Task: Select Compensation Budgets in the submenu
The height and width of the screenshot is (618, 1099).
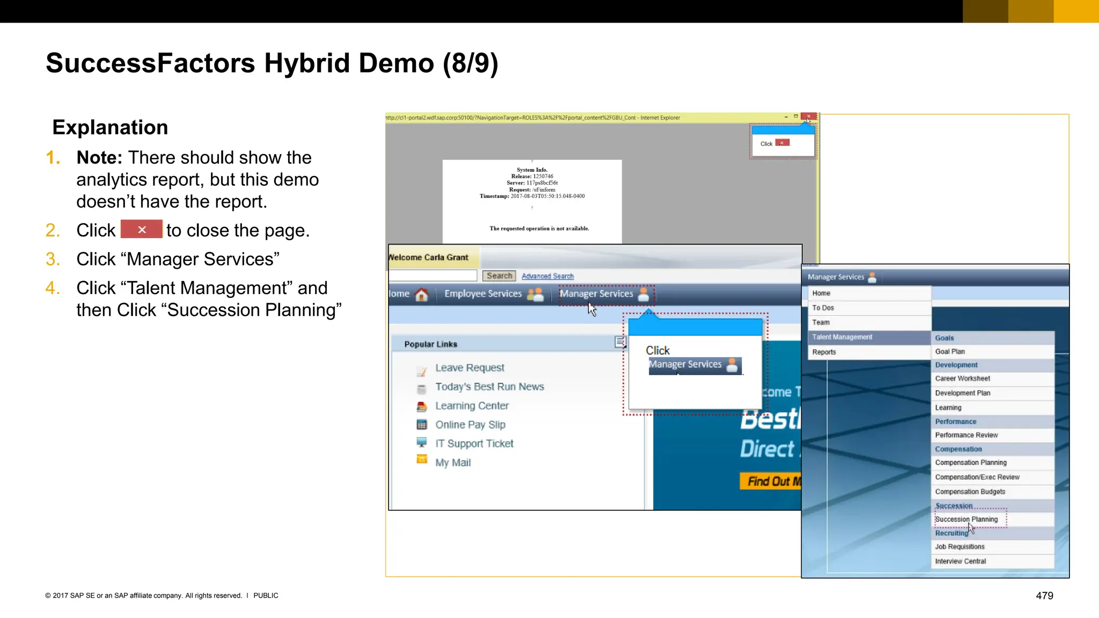Action: pyautogui.click(x=993, y=491)
